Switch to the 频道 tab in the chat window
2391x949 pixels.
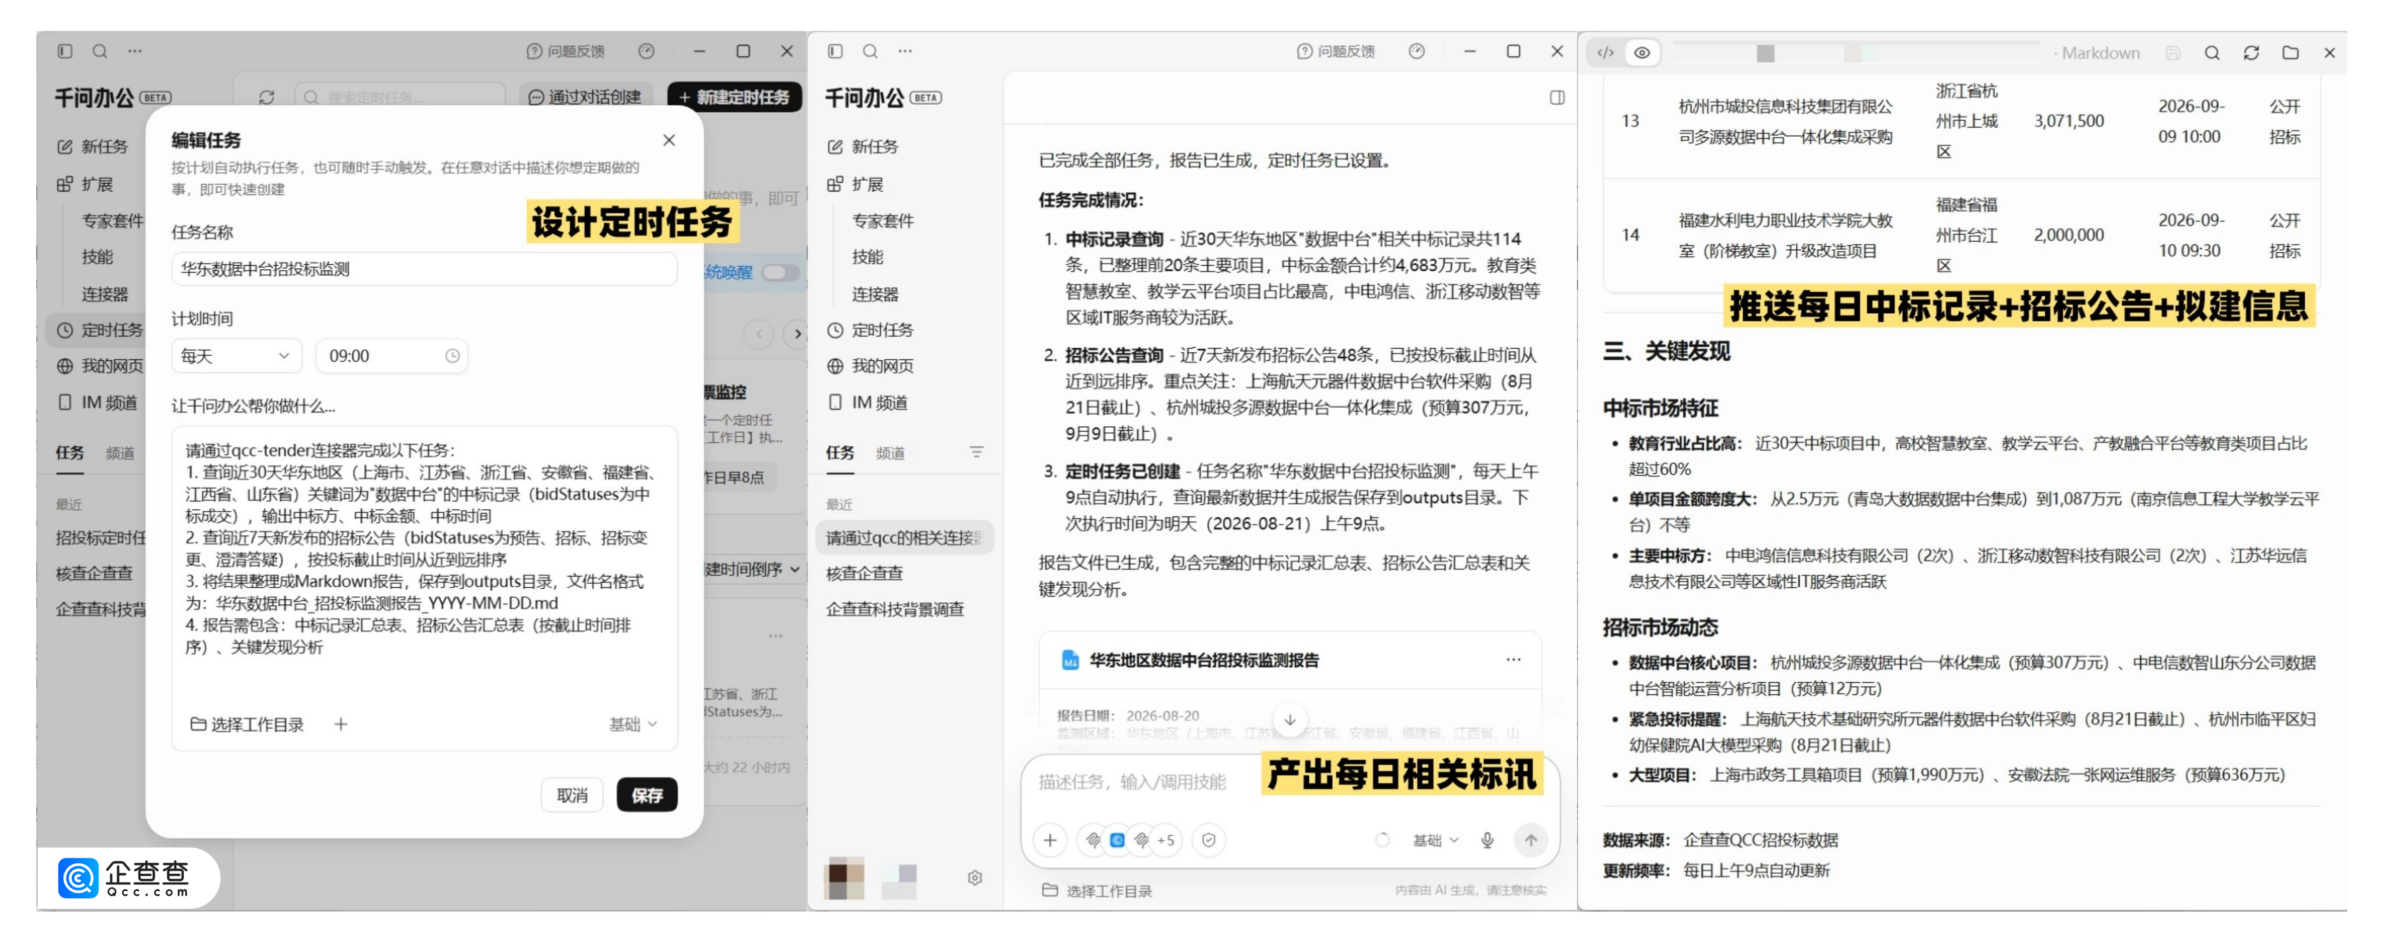tap(890, 453)
